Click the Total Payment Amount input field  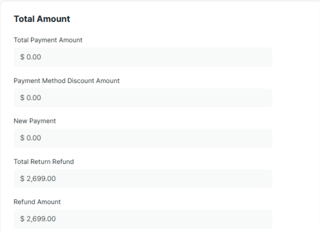(x=143, y=57)
